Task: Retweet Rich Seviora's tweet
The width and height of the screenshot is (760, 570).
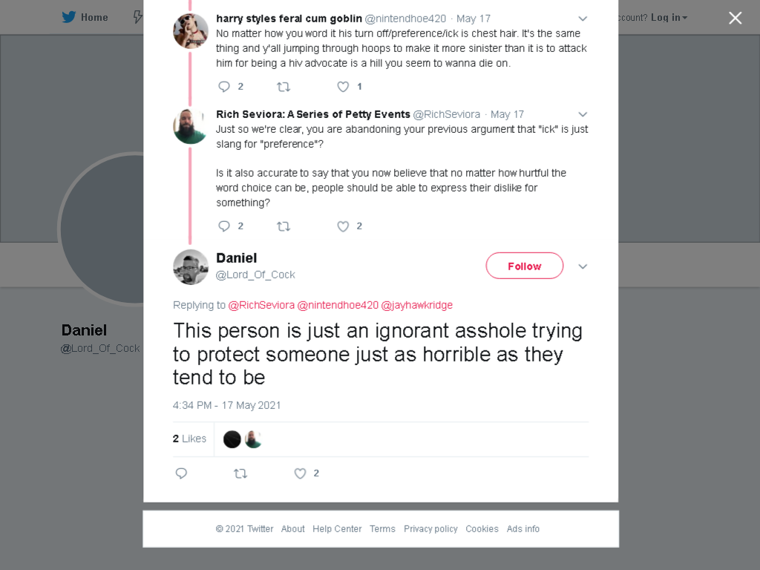Action: [284, 226]
